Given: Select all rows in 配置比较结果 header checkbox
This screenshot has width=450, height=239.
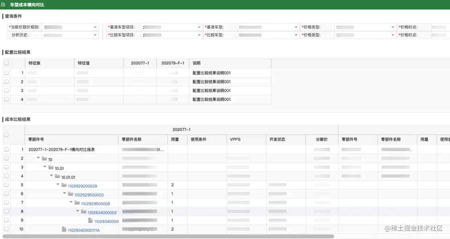Looking at the screenshot, I should 6,63.
